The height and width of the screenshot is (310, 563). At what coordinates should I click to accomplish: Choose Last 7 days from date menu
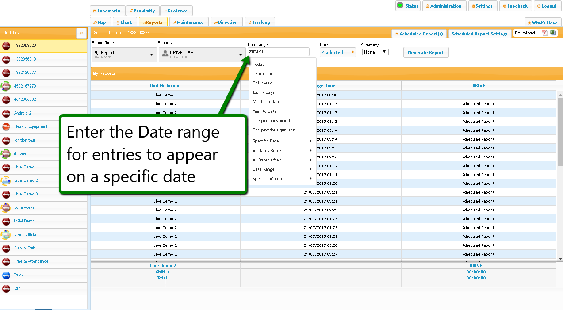point(264,92)
